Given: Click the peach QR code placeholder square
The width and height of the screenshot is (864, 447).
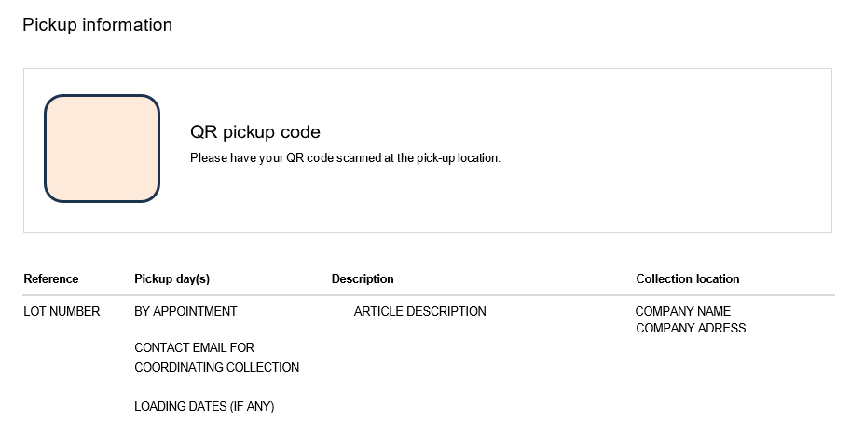Looking at the screenshot, I should (103, 148).
